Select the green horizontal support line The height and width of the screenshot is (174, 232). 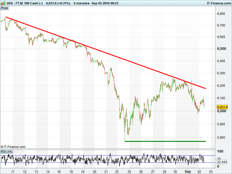[165, 141]
